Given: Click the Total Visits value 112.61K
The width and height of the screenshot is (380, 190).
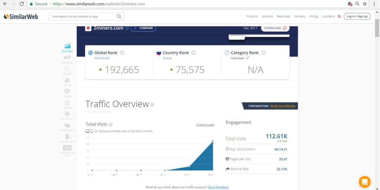Looking at the screenshot, I should coord(276,136).
